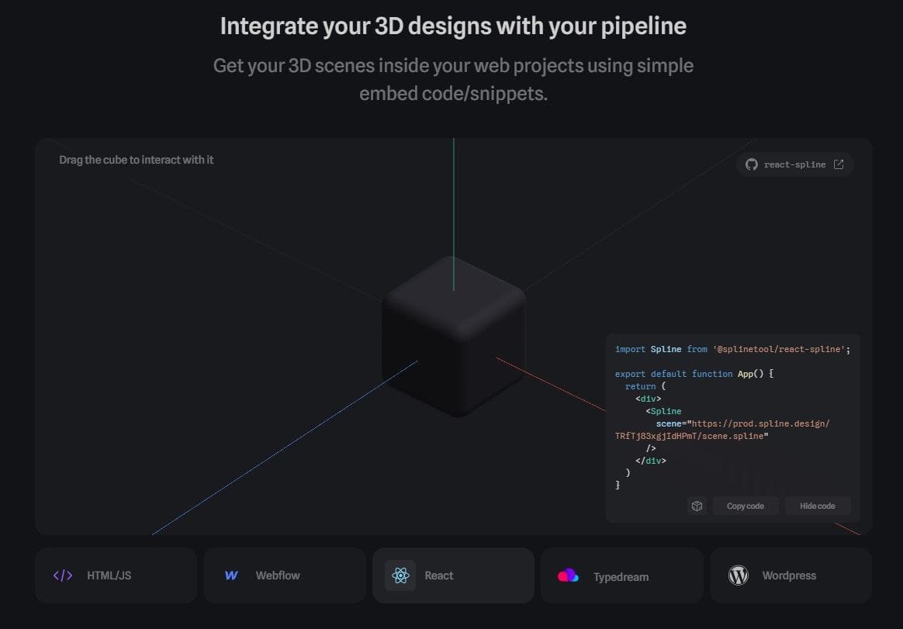Open the external link icon beside react-spline
The height and width of the screenshot is (629, 903).
coord(839,164)
